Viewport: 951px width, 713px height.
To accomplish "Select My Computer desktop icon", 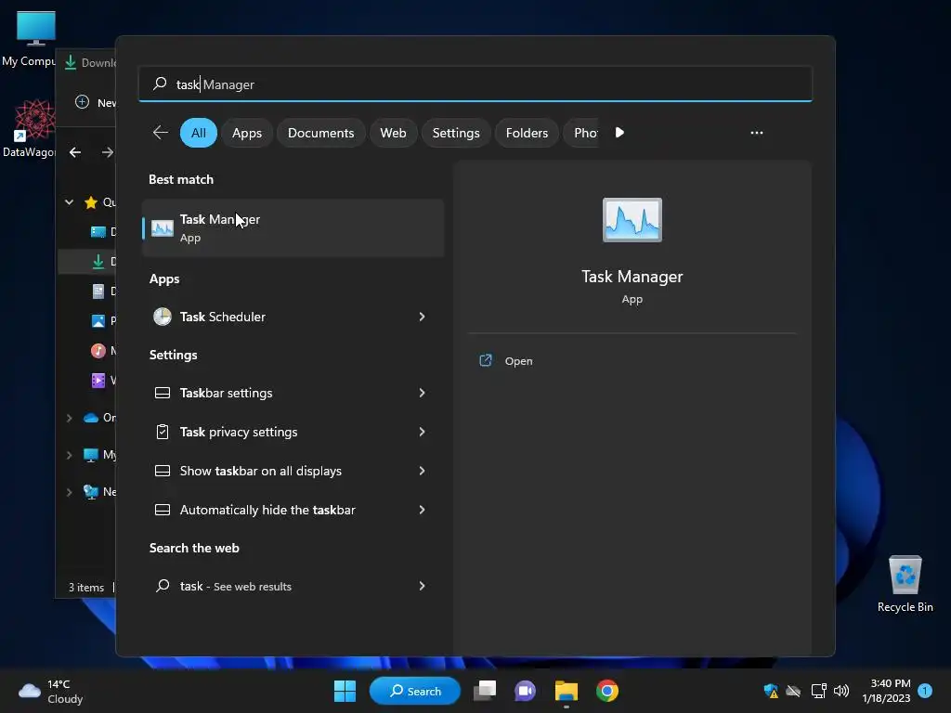I will pos(29,39).
